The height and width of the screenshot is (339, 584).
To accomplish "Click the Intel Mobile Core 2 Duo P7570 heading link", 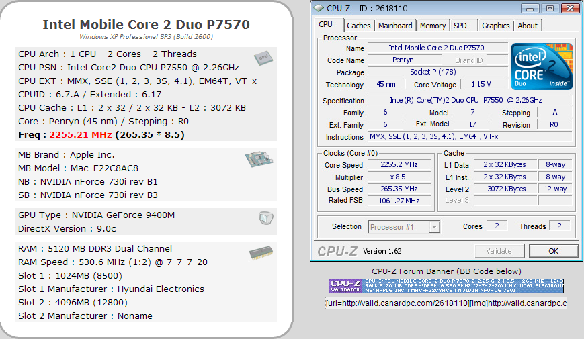I will 146,25.
